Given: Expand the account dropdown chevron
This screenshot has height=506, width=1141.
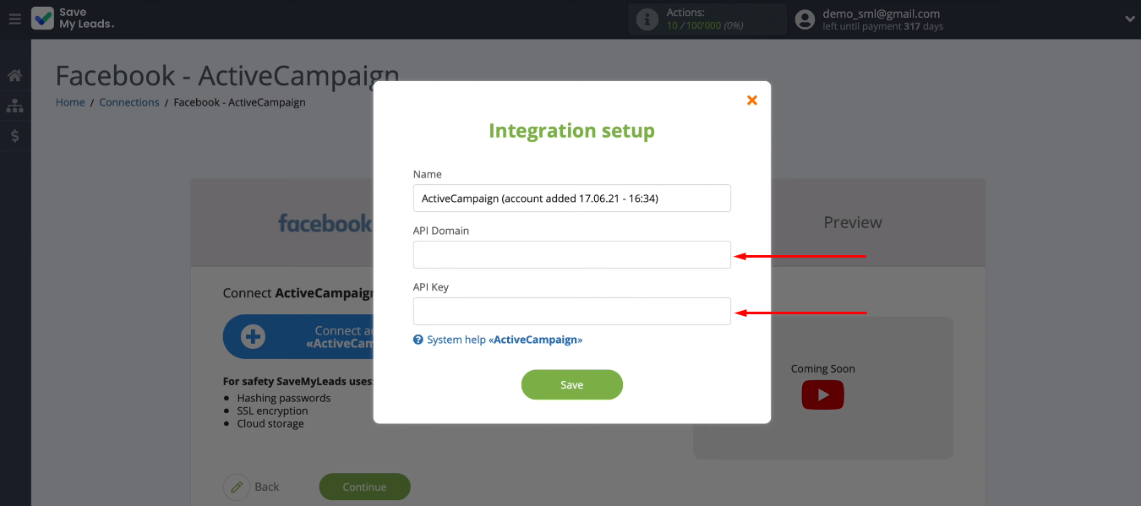Looking at the screenshot, I should pyautogui.click(x=1130, y=19).
